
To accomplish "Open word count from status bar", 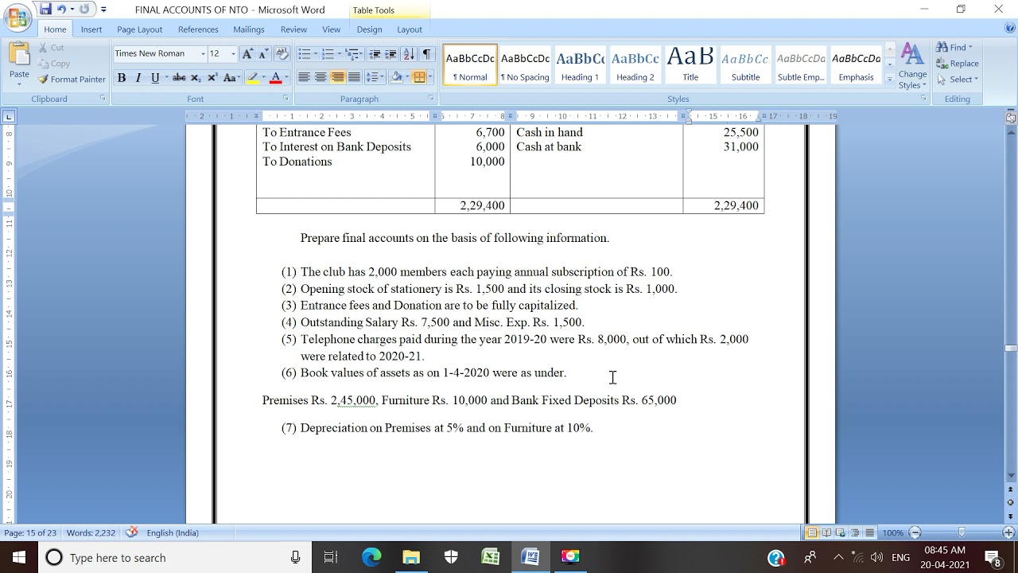I will tap(91, 532).
